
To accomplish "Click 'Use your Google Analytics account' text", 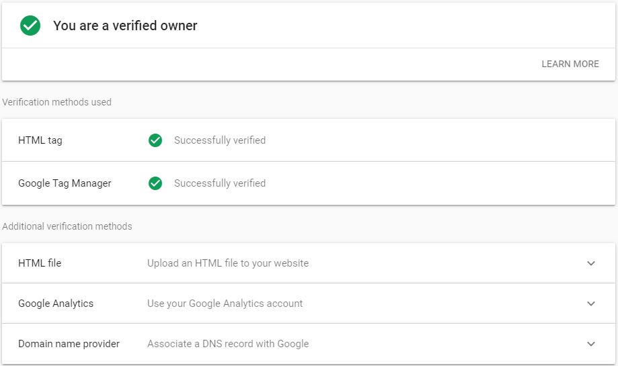I will pos(225,304).
